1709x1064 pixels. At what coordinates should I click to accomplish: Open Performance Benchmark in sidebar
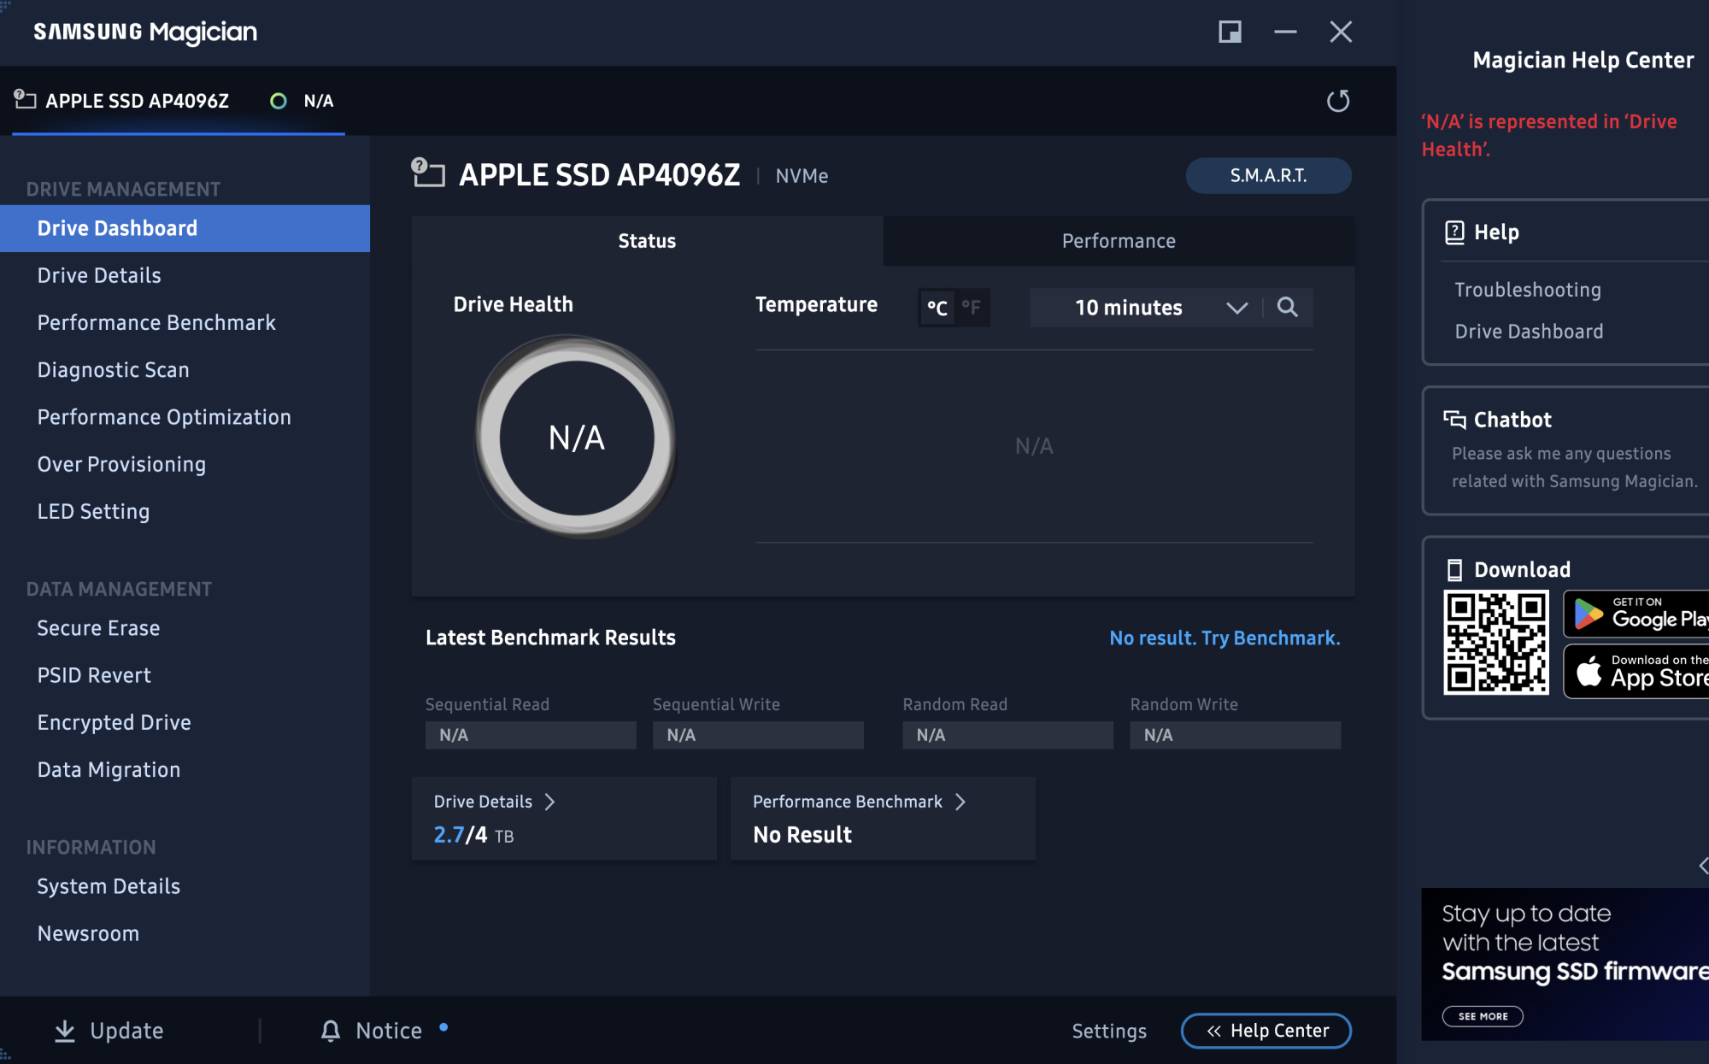(x=156, y=322)
